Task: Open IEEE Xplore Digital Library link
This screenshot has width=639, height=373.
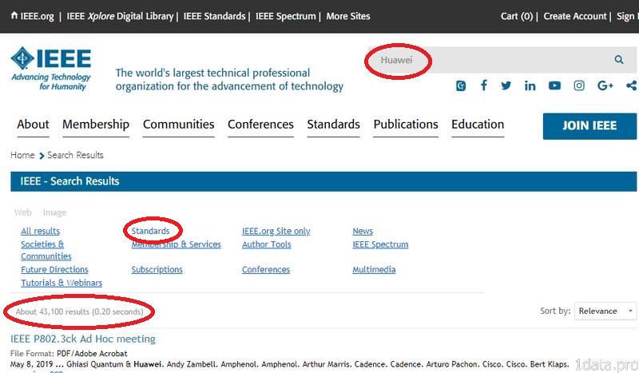Action: (120, 16)
